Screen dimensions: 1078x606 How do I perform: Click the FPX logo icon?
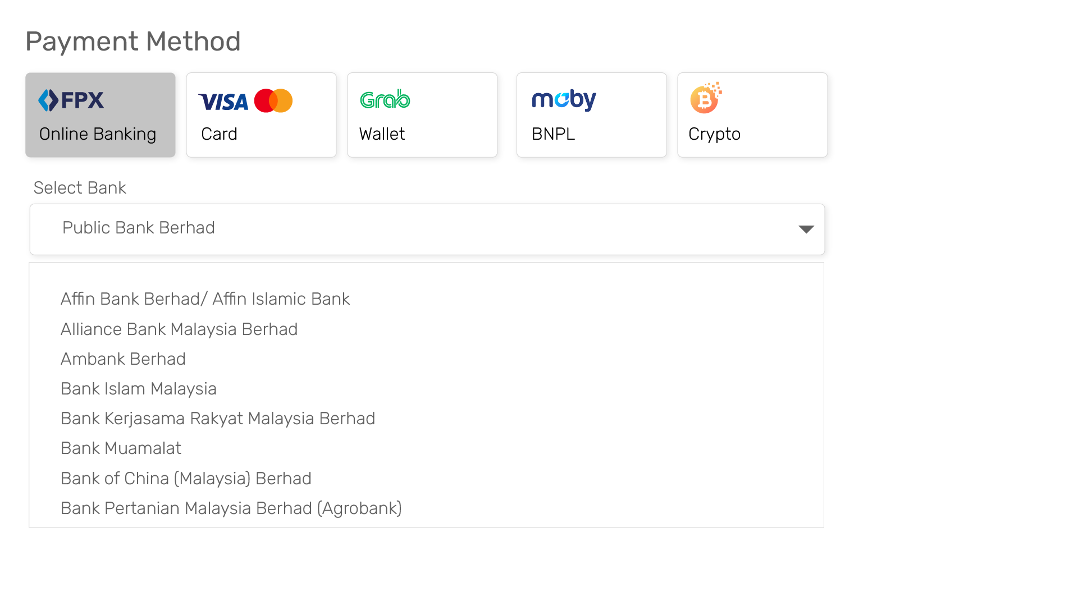click(71, 100)
